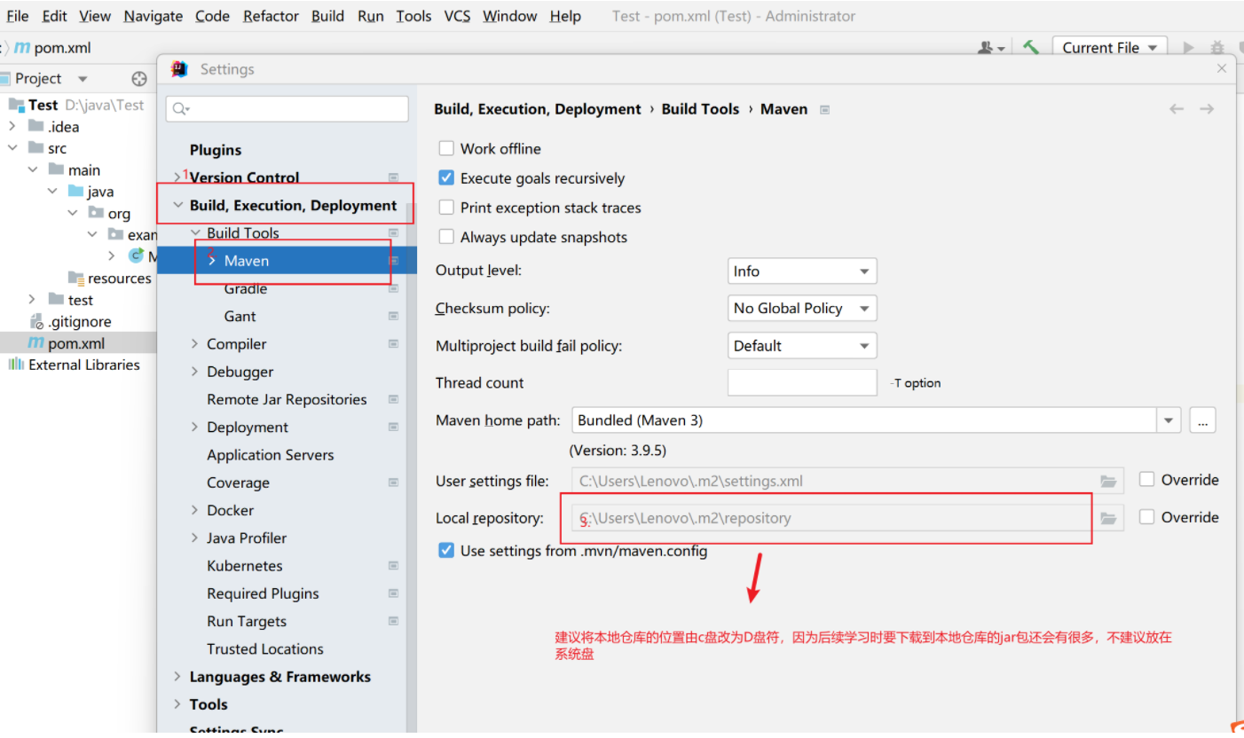Check Override for User settings file
The image size is (1244, 738).
coord(1147,479)
